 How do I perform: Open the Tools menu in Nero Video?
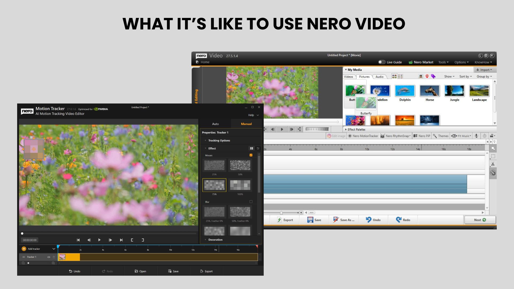tap(444, 62)
